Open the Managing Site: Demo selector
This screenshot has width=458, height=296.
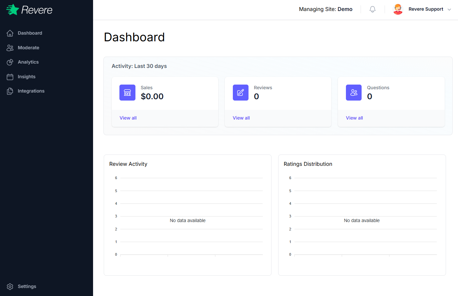click(326, 9)
